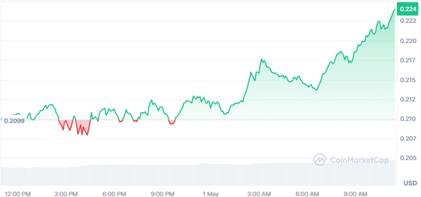Click the CoinMarketCap logo icon
Screen dimensions: 421x197
320,160
